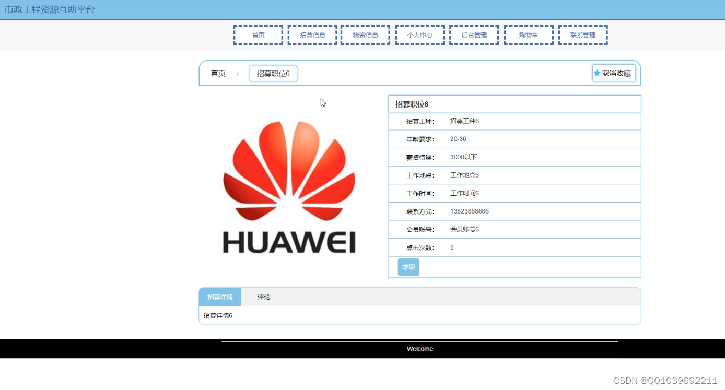Click the 首页 breadcrumb link
The width and height of the screenshot is (725, 390).
click(x=218, y=74)
